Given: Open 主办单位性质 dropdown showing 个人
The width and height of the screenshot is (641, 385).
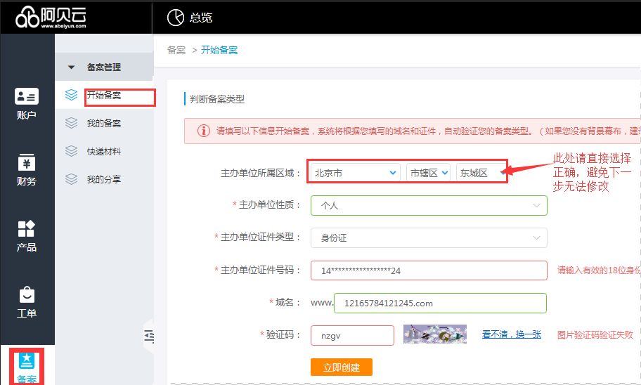Looking at the screenshot, I should tap(429, 206).
